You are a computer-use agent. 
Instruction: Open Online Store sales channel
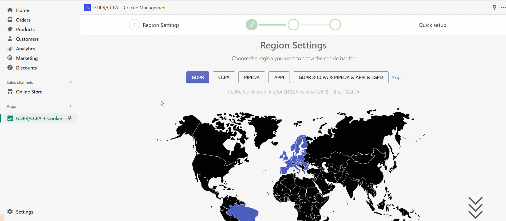29,92
